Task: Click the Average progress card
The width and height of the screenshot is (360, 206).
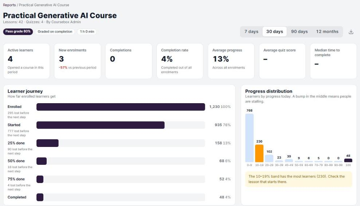Action: 231,61
